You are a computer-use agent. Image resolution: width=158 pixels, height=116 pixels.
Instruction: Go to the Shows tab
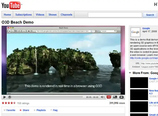tap(52, 14)
